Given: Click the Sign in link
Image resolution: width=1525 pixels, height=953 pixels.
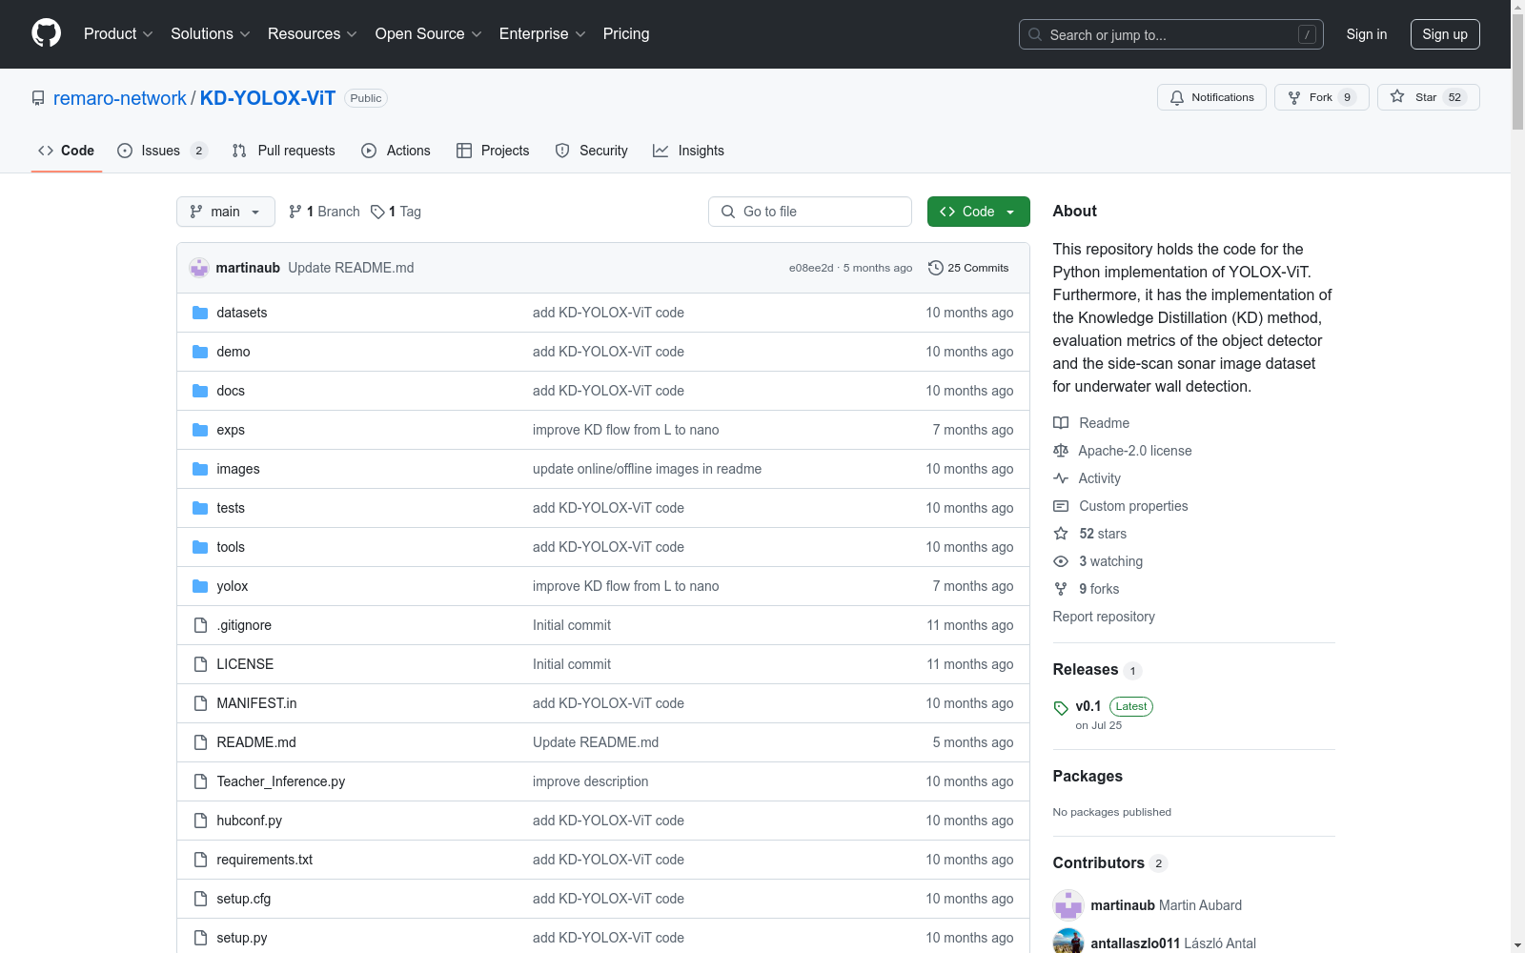Looking at the screenshot, I should click(x=1367, y=34).
